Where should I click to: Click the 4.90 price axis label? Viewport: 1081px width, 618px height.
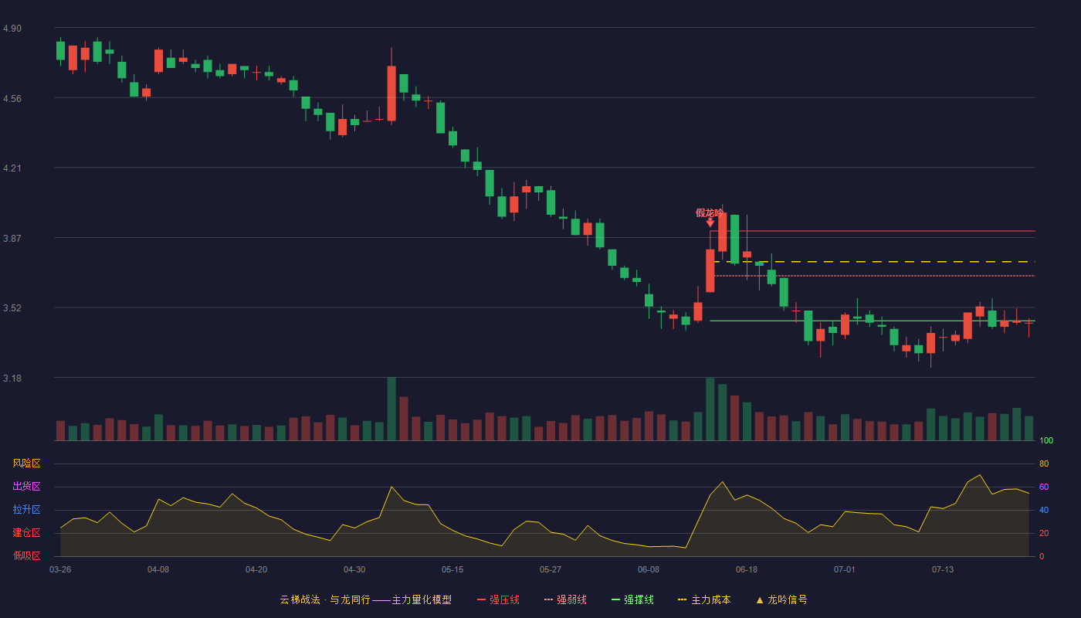[x=12, y=29]
